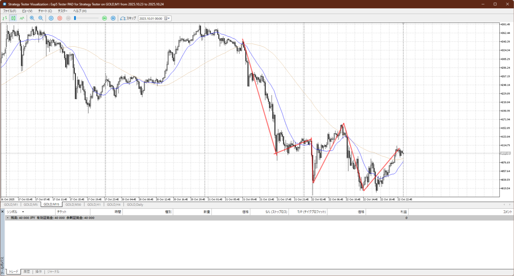This screenshot has height=276, width=514.
Task: Zoom in on the chart
Action: point(32,18)
